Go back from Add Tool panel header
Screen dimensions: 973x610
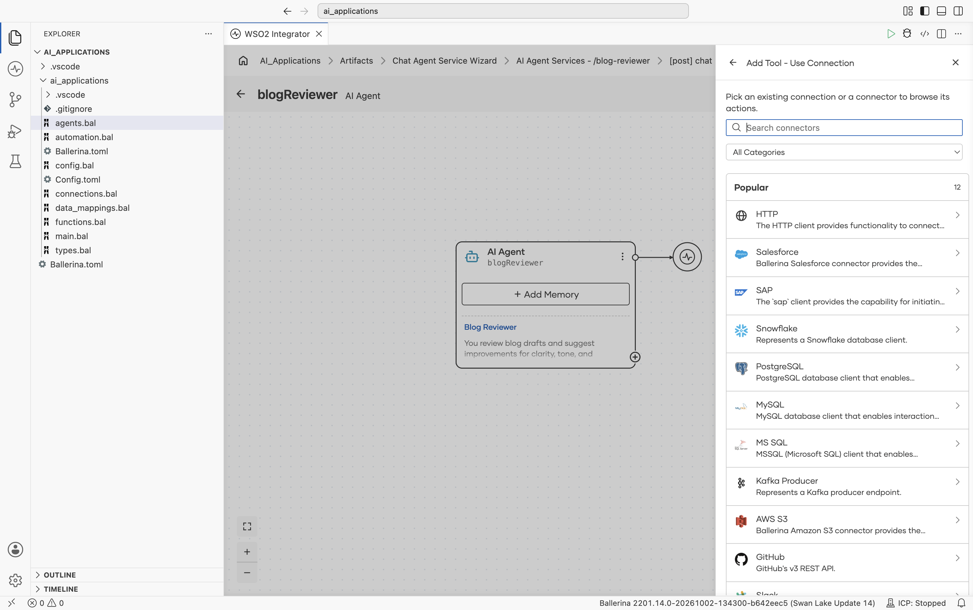(x=733, y=63)
